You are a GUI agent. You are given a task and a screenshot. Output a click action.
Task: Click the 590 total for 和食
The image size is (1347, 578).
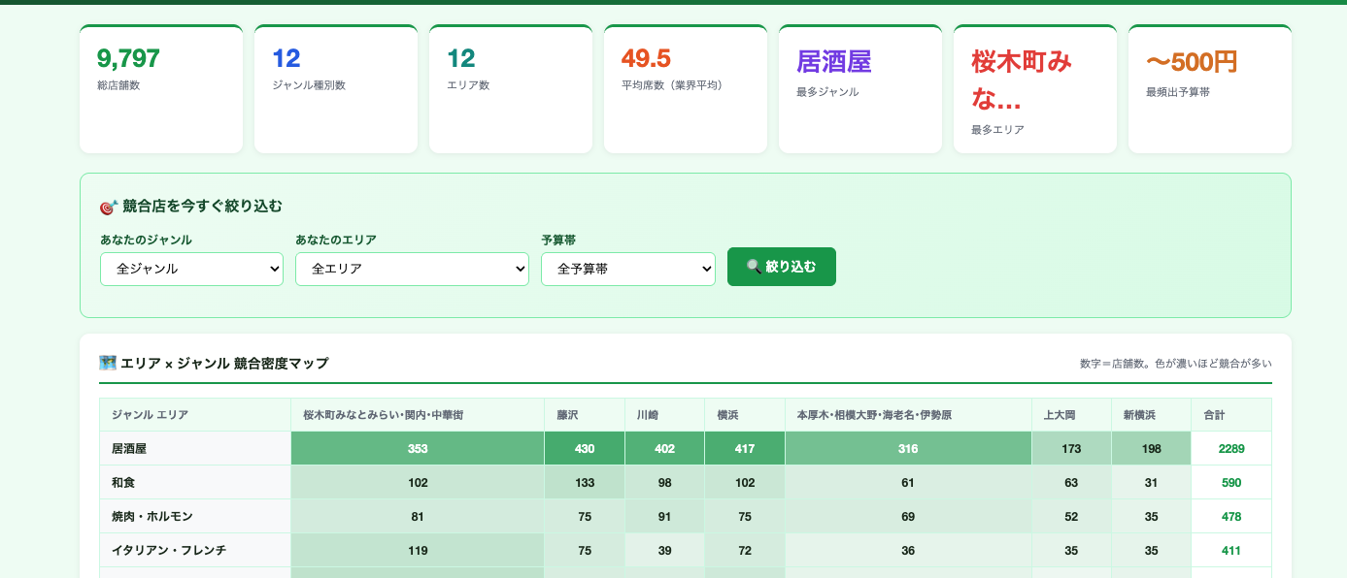pos(1231,482)
